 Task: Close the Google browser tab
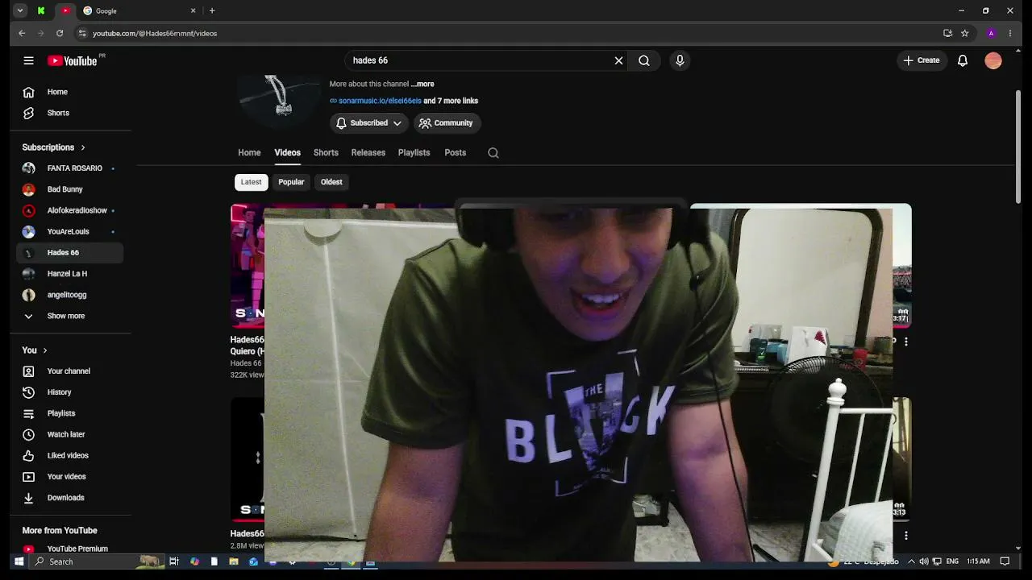(193, 10)
